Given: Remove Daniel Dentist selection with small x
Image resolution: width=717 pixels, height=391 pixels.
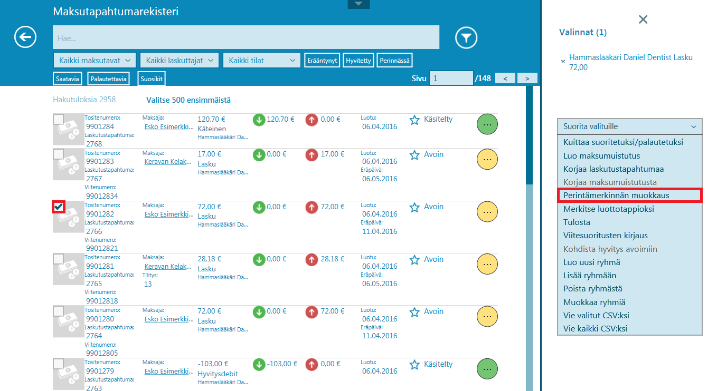Looking at the screenshot, I should 563,62.
